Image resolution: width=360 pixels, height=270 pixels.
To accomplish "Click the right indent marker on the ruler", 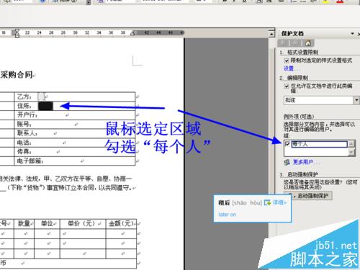I will pyautogui.click(x=132, y=33).
